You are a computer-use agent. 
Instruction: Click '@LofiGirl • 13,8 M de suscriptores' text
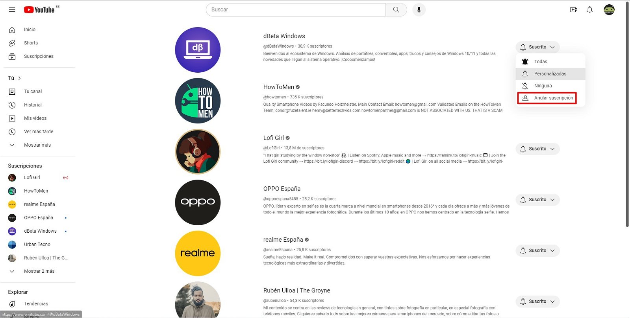coord(294,148)
